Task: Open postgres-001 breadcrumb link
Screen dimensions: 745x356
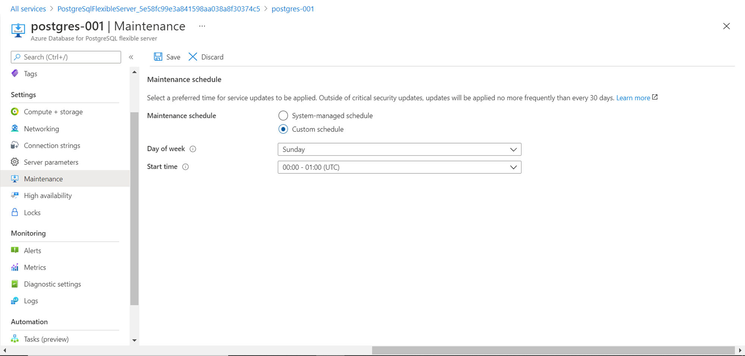Action: 293,9
